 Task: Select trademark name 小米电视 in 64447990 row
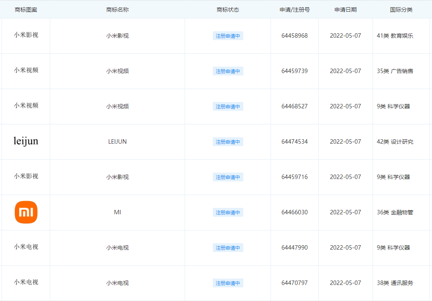117,248
